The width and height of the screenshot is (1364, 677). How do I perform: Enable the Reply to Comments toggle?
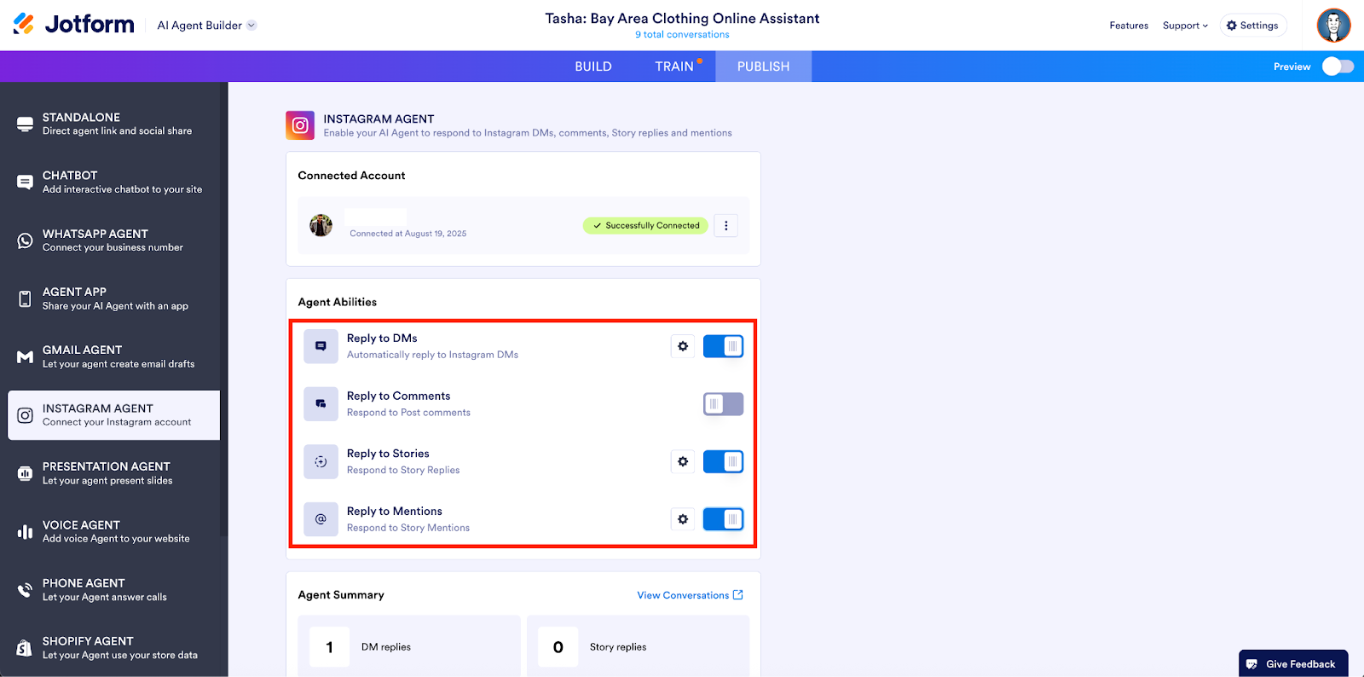[723, 404]
